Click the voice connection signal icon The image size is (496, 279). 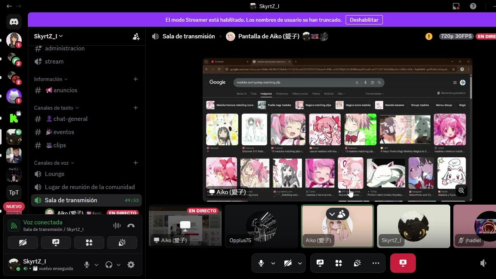pyautogui.click(x=14, y=226)
